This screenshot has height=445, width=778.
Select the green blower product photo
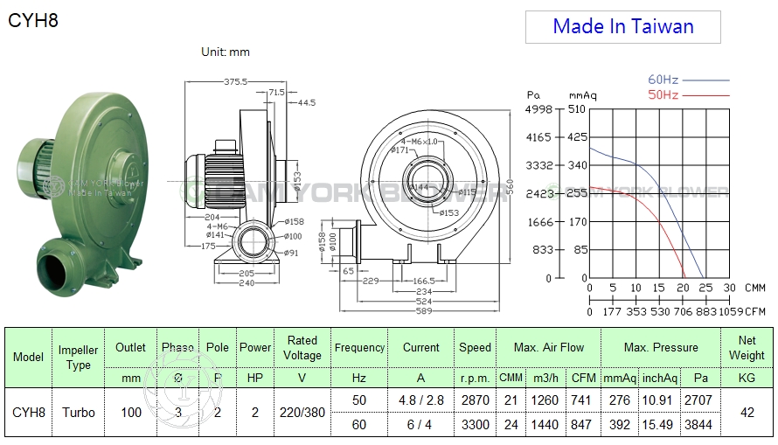tap(82, 195)
